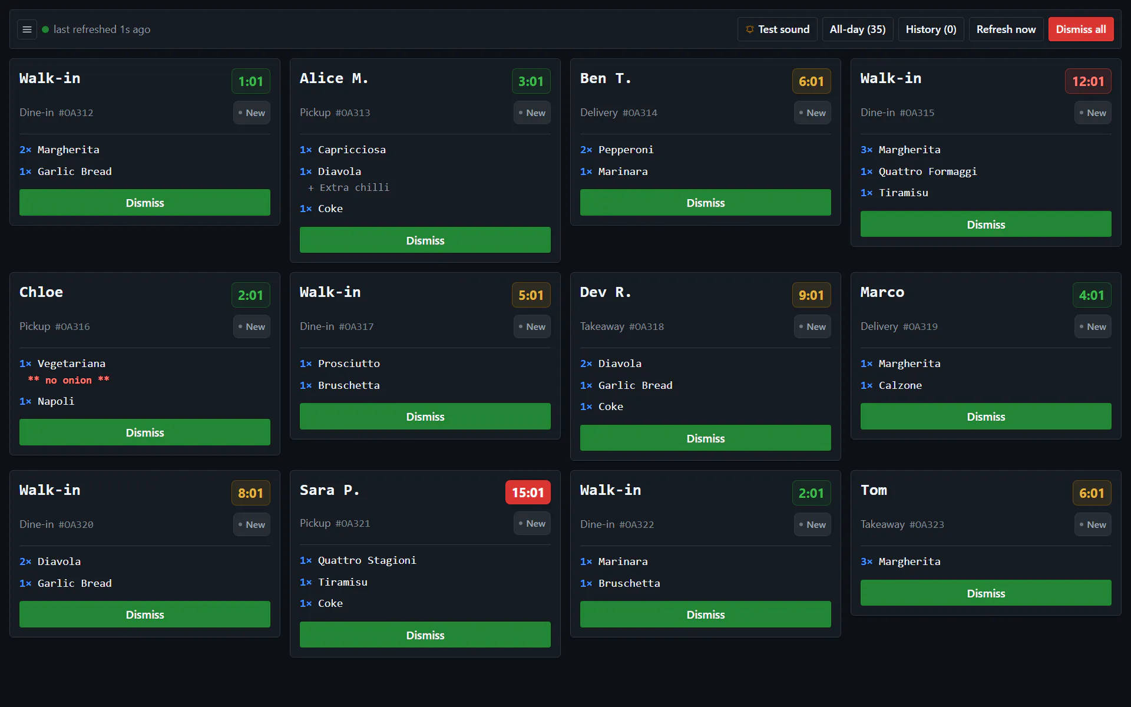Viewport: 1131px width, 707px height.
Task: Click the 8:01 timer badge
Action: point(250,493)
